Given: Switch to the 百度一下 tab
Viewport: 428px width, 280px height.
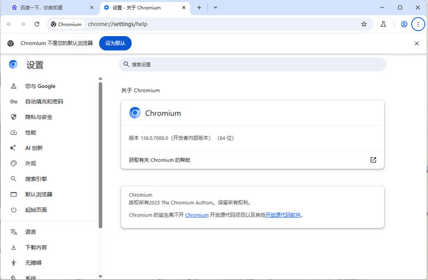Looking at the screenshot, I should (x=49, y=7).
